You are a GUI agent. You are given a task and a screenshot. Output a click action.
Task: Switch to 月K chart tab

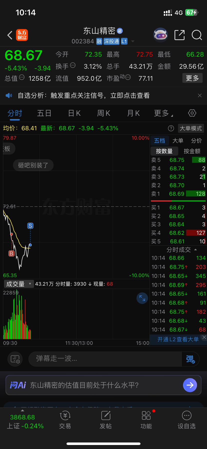pyautogui.click(x=133, y=113)
